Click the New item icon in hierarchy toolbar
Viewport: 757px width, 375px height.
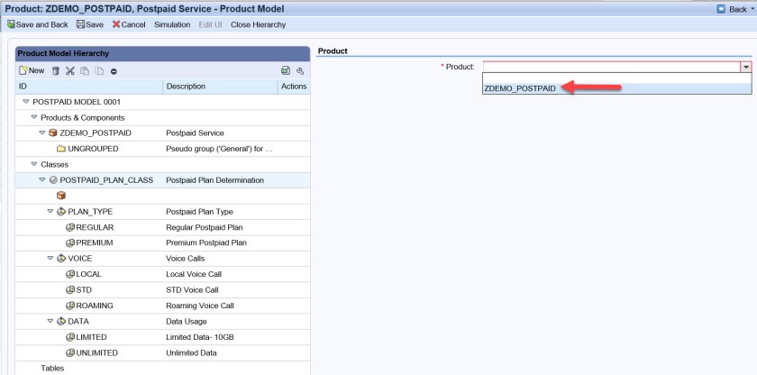coord(31,70)
